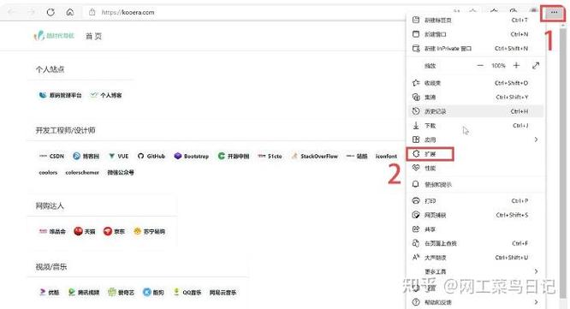Viewport: 570px width, 309px height.
Task: Open the Bootstrap link
Action: click(192, 156)
